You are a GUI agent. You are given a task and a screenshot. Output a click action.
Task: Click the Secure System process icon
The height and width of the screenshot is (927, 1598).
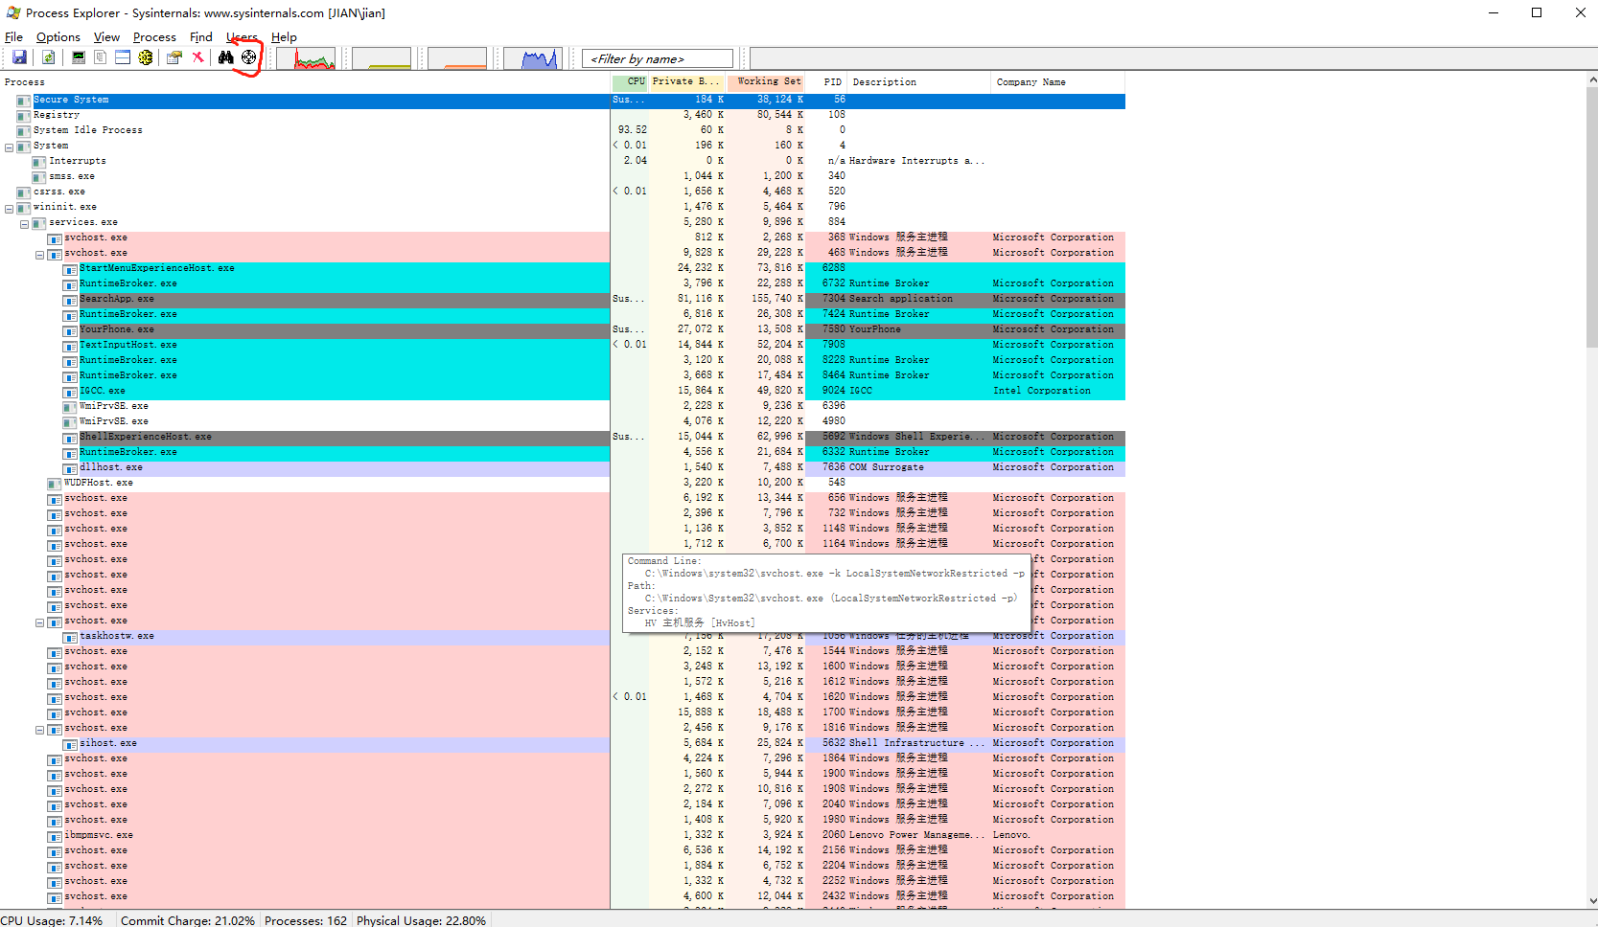tap(24, 101)
